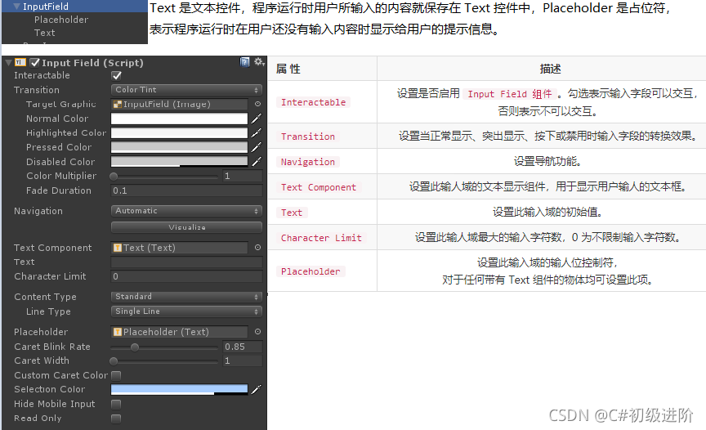The width and height of the screenshot is (706, 430).
Task: Select InputField in the hierarchy
Action: click(46, 7)
